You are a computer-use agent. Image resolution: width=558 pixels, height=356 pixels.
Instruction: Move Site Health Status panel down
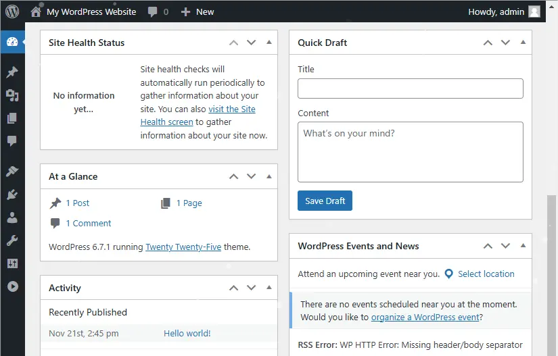coord(251,43)
